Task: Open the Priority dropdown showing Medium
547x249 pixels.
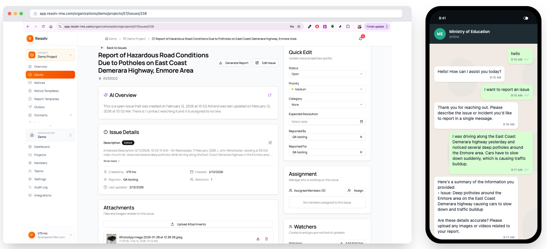Action: [x=327, y=89]
